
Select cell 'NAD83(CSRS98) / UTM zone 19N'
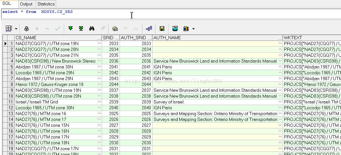click(x=56, y=90)
